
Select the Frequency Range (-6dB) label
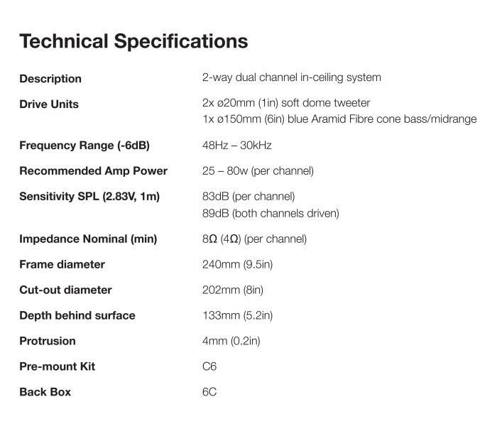[84, 146]
